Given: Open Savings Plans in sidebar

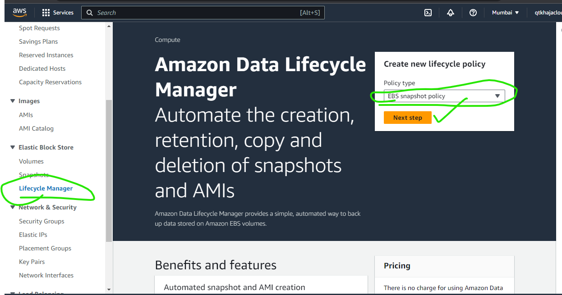Looking at the screenshot, I should pyautogui.click(x=38, y=41).
